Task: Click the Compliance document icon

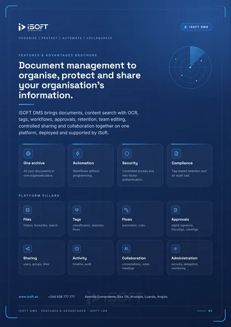Action: 176,154
